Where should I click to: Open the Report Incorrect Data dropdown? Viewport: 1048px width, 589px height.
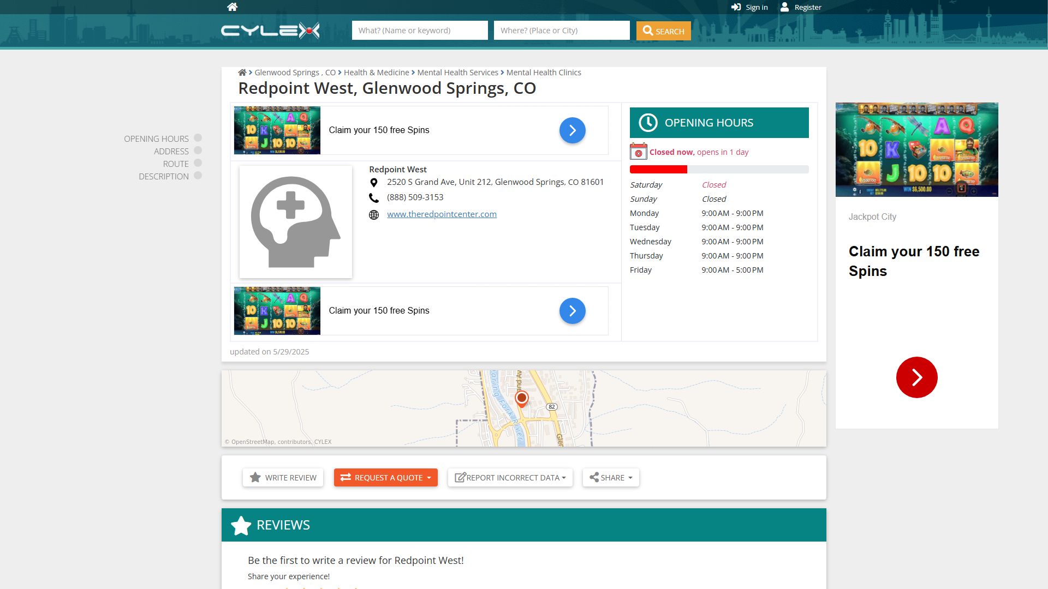(510, 478)
